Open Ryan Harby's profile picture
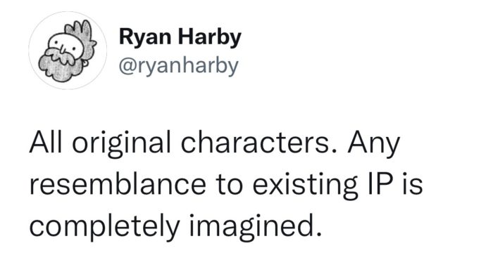493x253 pixels. pos(68,51)
